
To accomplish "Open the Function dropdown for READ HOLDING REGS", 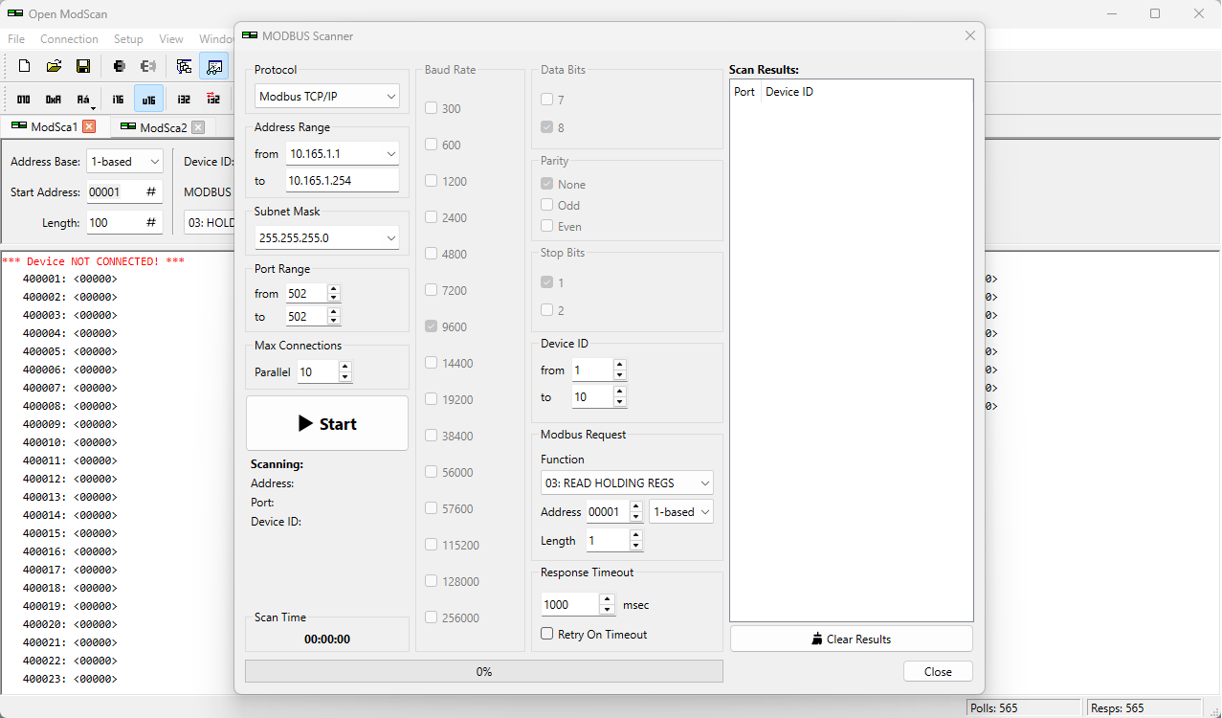I will pyautogui.click(x=627, y=482).
